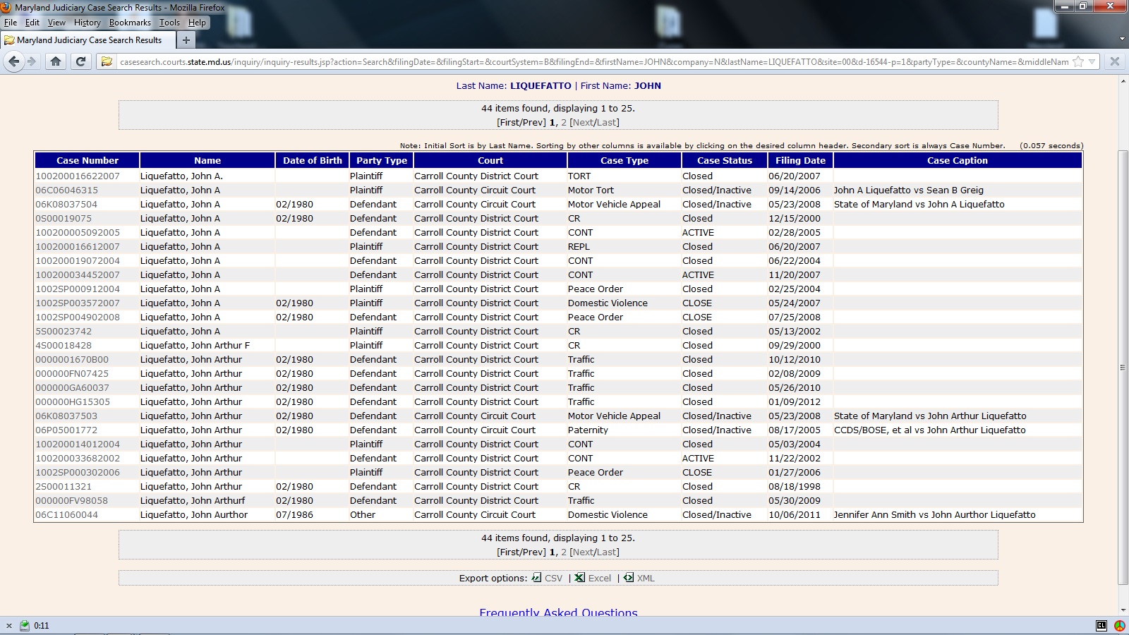Viewport: 1129px width, 635px height.
Task: Click the vertical page scrollbar
Action: [1123, 367]
